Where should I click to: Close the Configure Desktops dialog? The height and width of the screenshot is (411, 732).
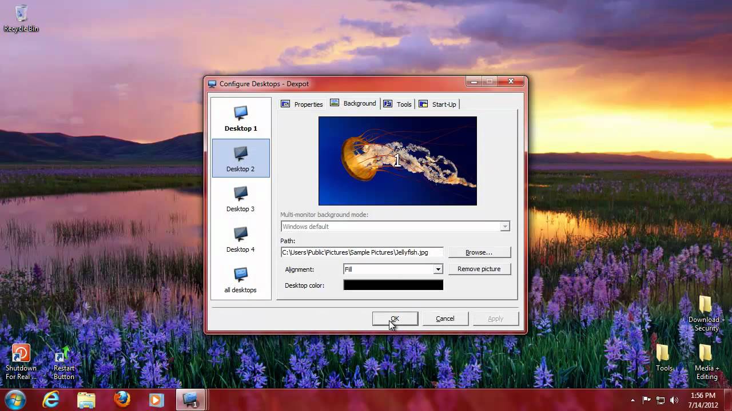tap(511, 82)
